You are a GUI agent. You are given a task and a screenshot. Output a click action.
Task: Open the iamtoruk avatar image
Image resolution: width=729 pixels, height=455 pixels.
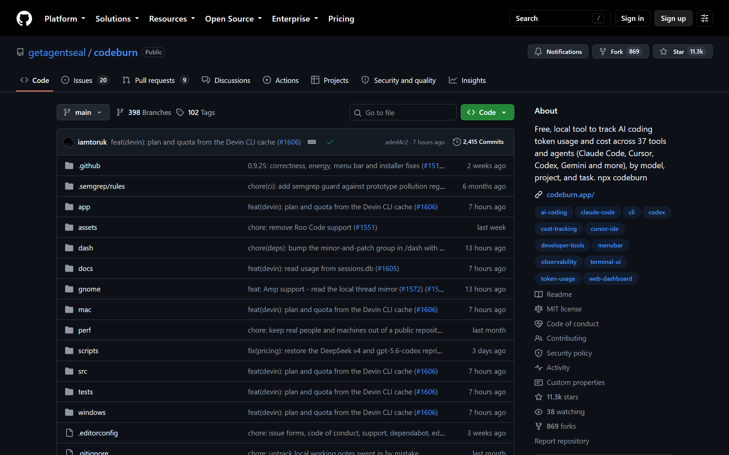click(69, 142)
